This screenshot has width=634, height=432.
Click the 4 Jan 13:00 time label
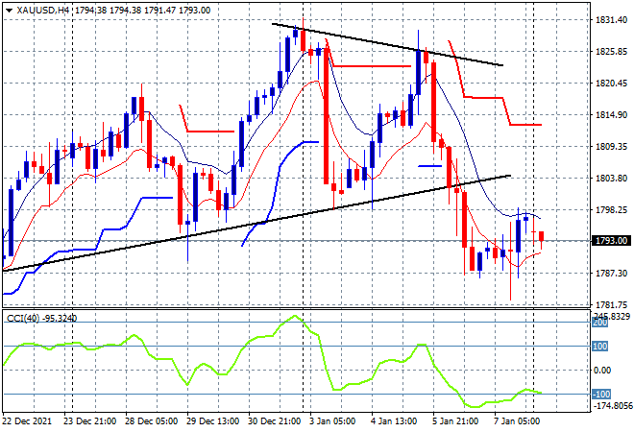pos(394,421)
